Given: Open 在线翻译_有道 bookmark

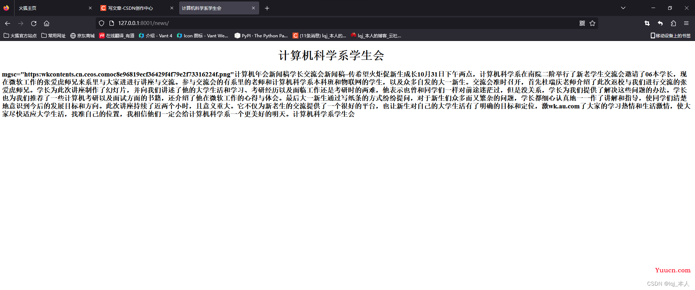Looking at the screenshot, I should coord(117,36).
